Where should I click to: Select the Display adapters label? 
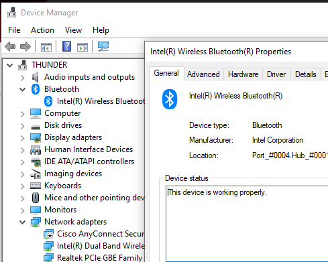pyautogui.click(x=73, y=137)
